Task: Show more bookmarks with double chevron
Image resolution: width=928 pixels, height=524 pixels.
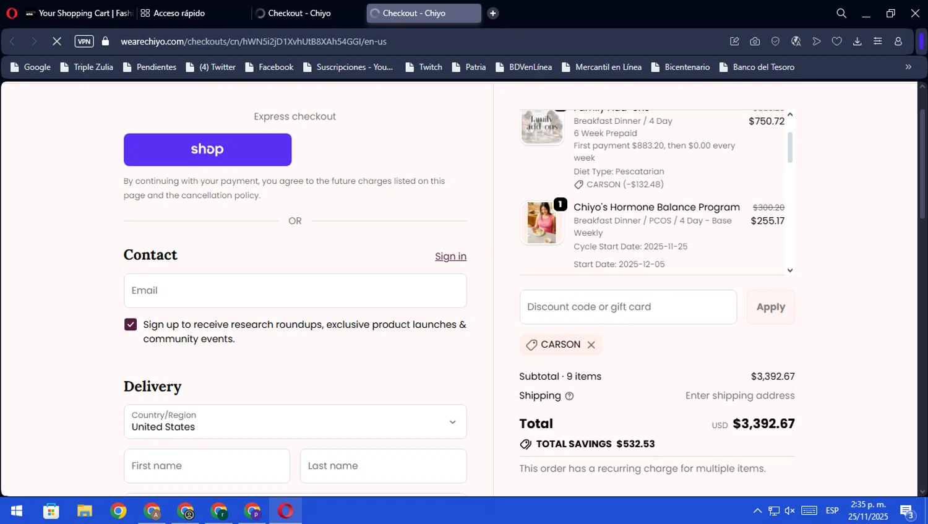Action: coord(908,67)
